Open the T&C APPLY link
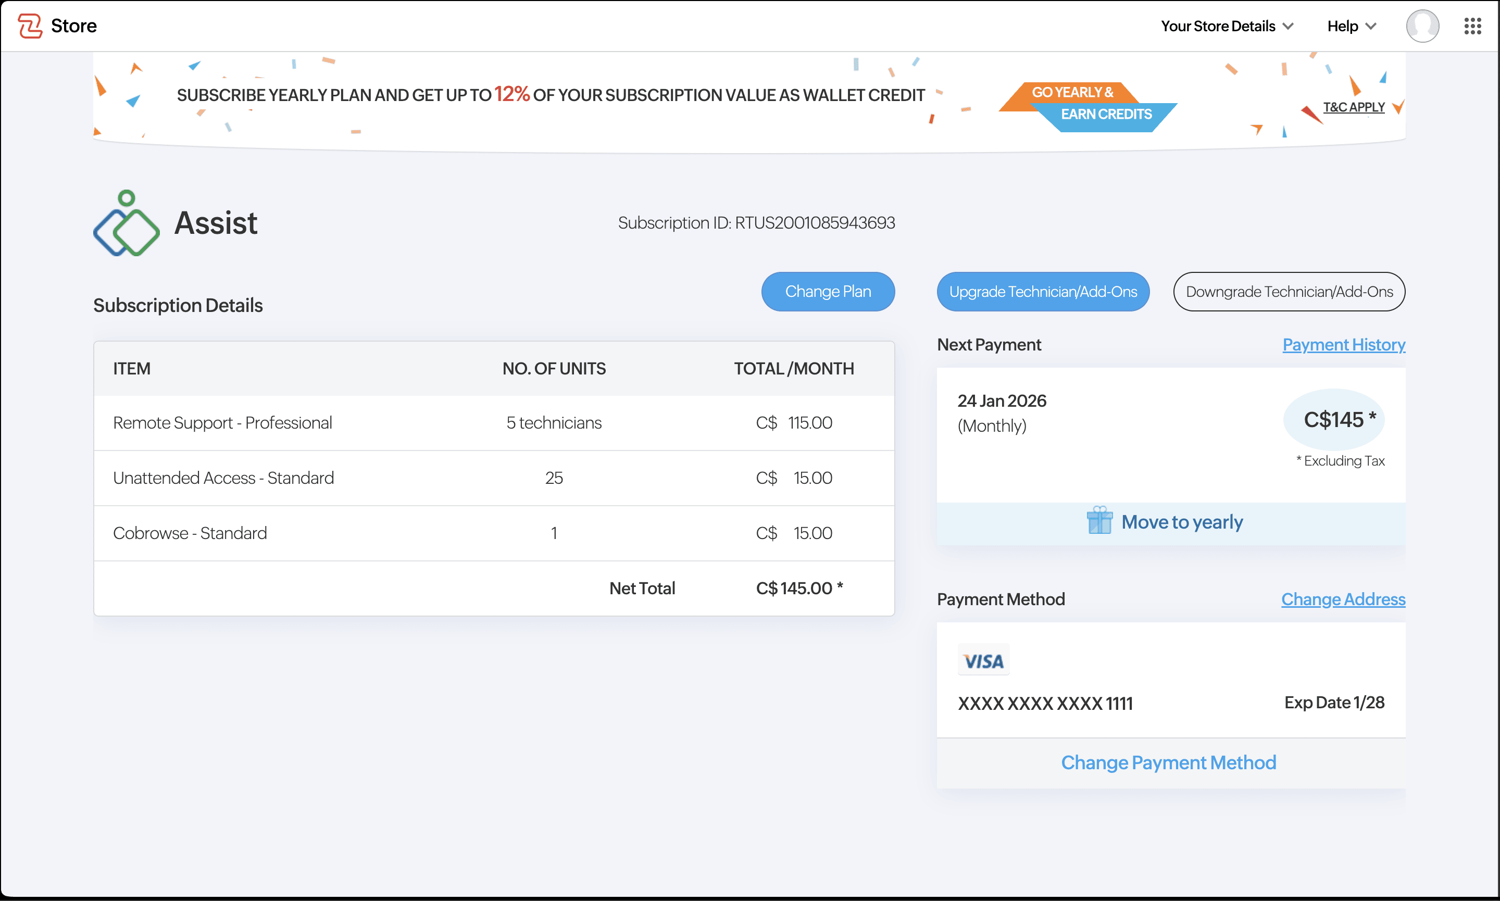The height and width of the screenshot is (901, 1500). click(1353, 107)
